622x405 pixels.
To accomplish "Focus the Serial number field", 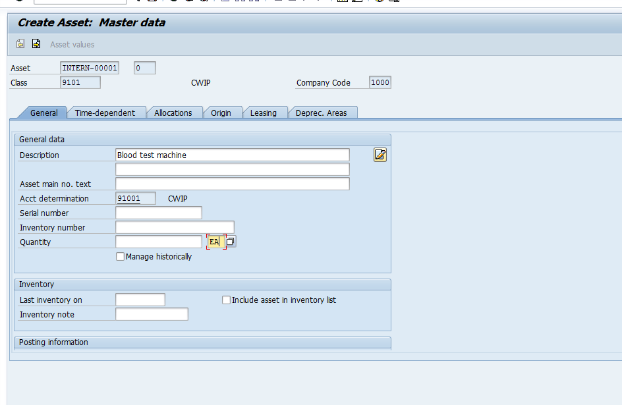I will click(159, 213).
